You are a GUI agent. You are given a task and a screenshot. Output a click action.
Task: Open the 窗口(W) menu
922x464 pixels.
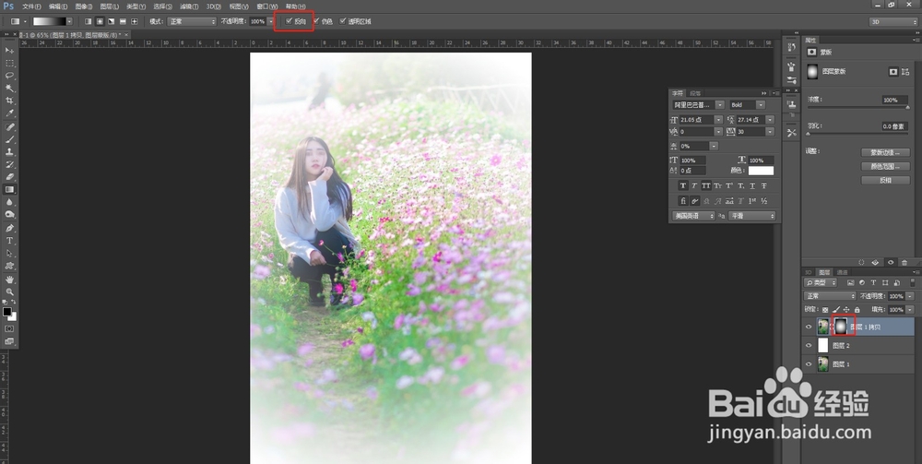[267, 6]
